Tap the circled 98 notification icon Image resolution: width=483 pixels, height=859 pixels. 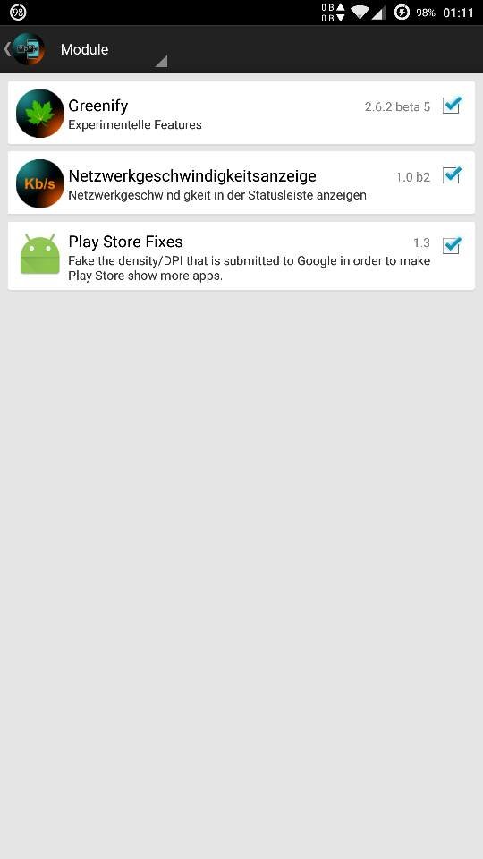click(18, 12)
